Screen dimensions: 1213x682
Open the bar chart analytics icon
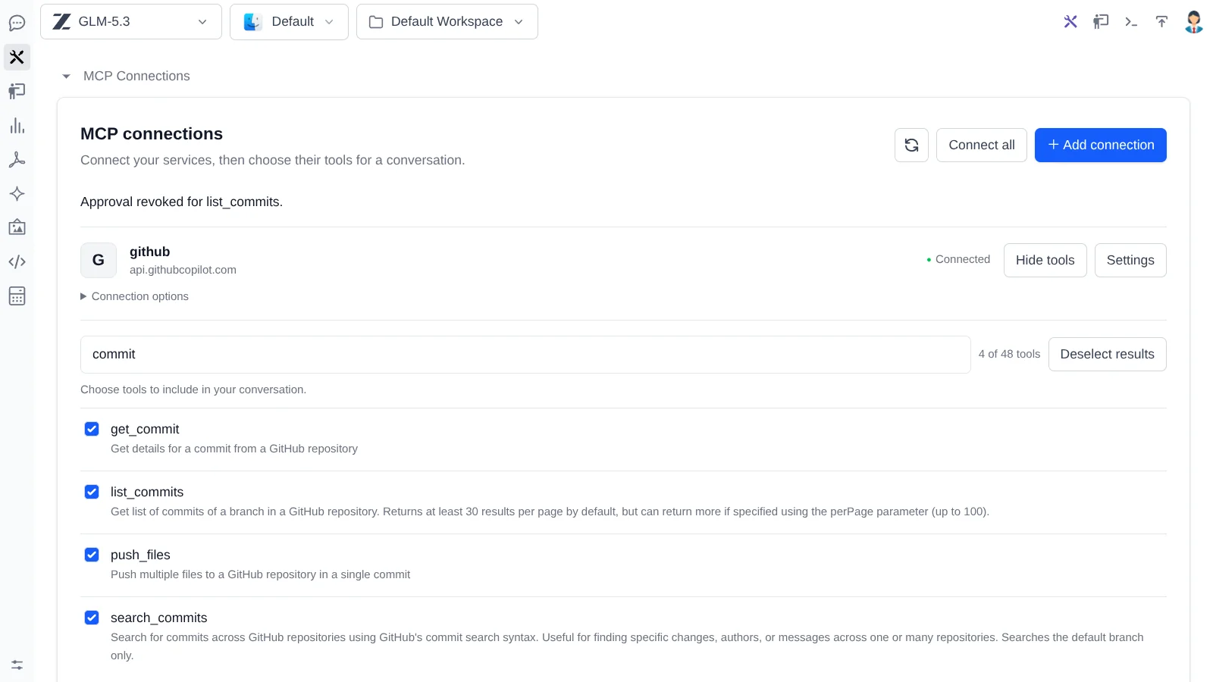(17, 126)
